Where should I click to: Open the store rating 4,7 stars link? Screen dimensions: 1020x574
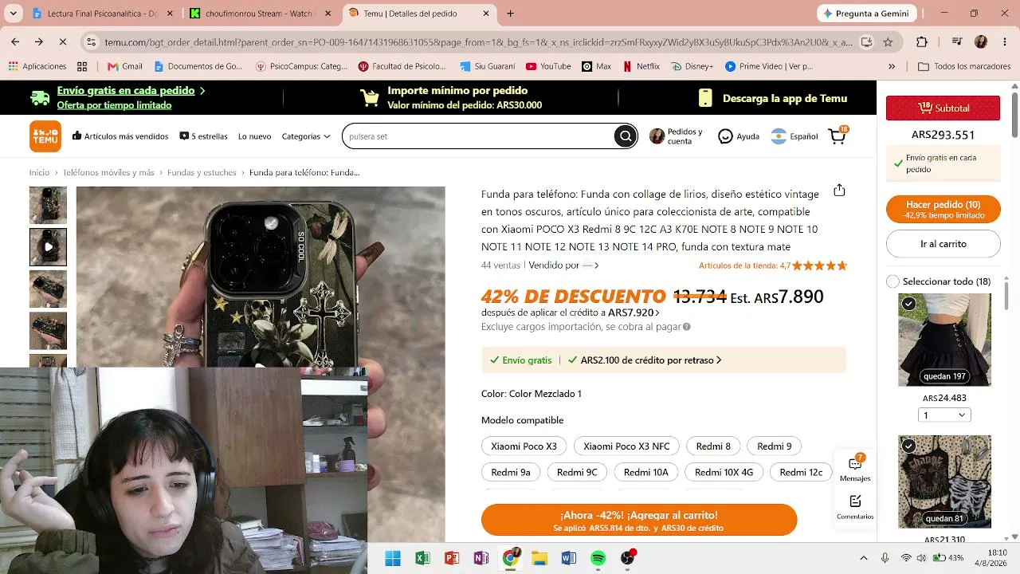click(x=772, y=265)
